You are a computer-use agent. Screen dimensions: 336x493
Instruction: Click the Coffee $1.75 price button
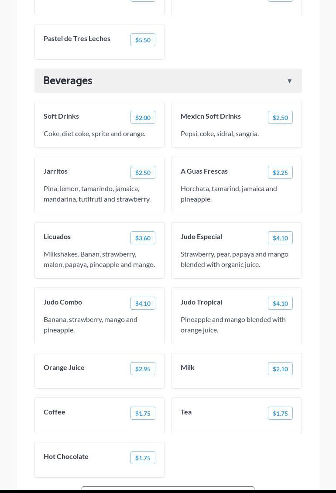click(x=143, y=413)
